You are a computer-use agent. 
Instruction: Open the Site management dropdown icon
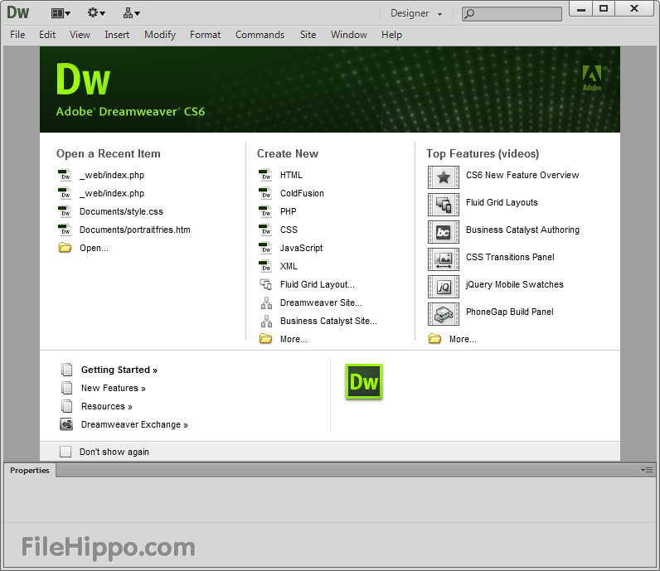[x=131, y=13]
